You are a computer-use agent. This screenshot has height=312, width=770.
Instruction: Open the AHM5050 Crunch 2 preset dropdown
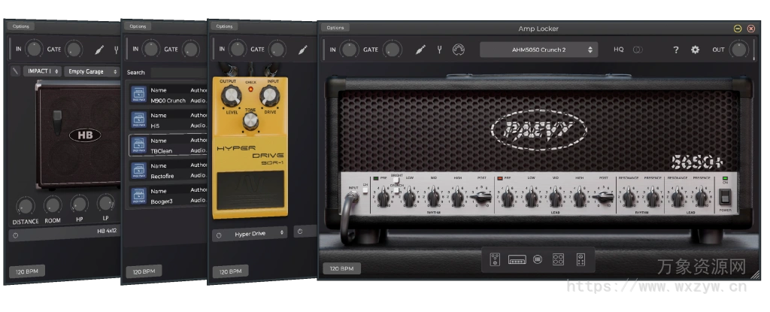pyautogui.click(x=538, y=50)
